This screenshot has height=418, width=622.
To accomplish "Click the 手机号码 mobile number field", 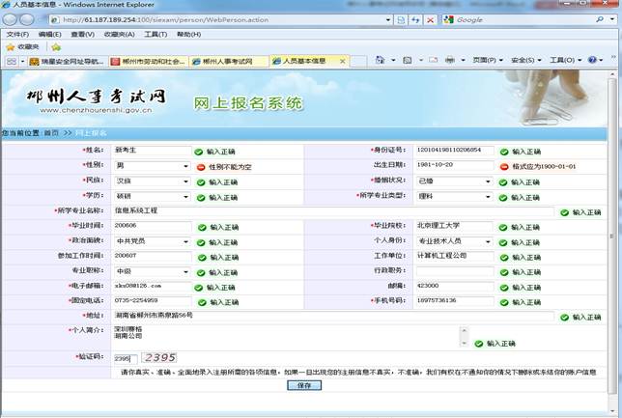I will coord(454,301).
